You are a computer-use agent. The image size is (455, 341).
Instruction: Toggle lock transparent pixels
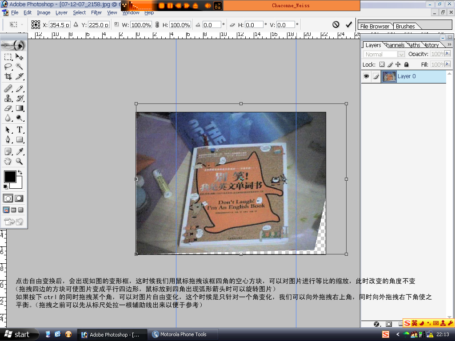pyautogui.click(x=382, y=64)
